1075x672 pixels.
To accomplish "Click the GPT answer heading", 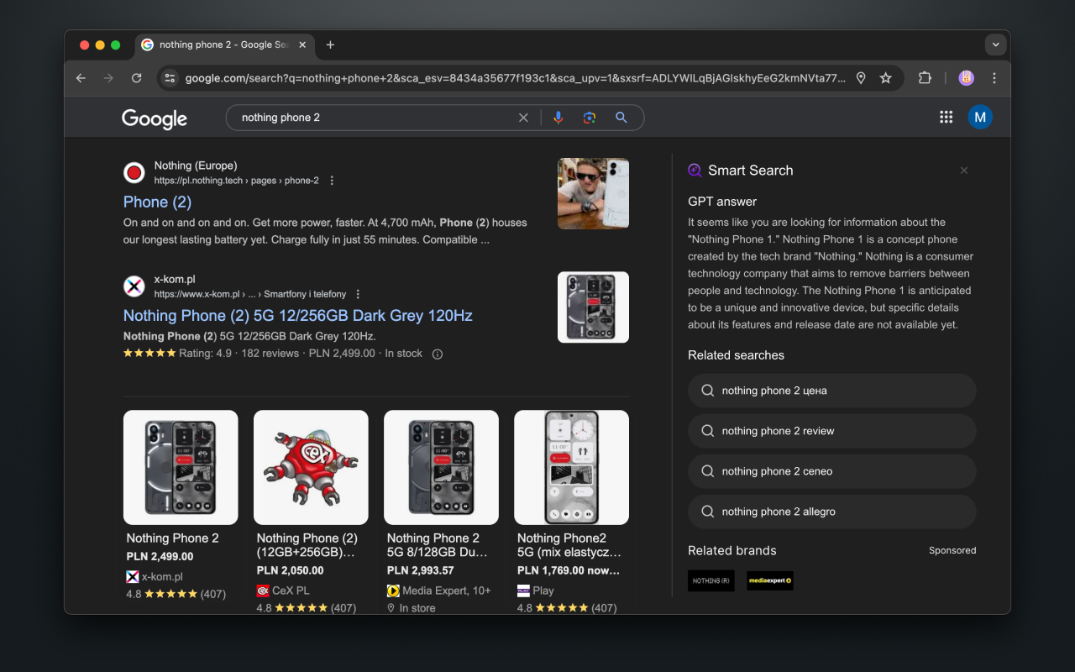I will tap(722, 202).
